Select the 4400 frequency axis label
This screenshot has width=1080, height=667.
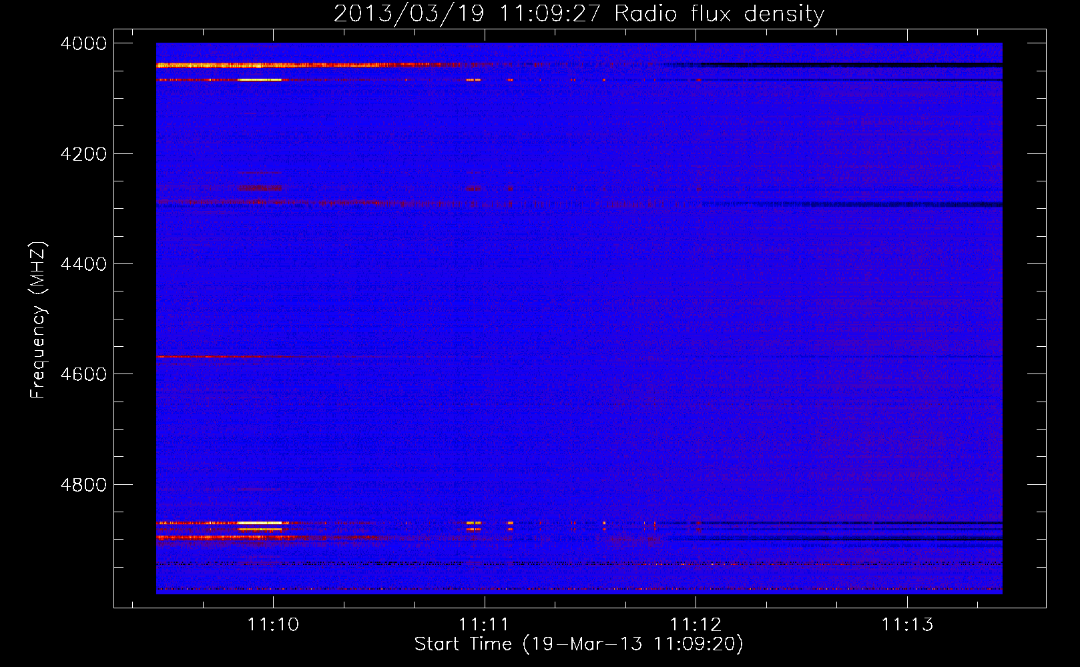pos(83,264)
